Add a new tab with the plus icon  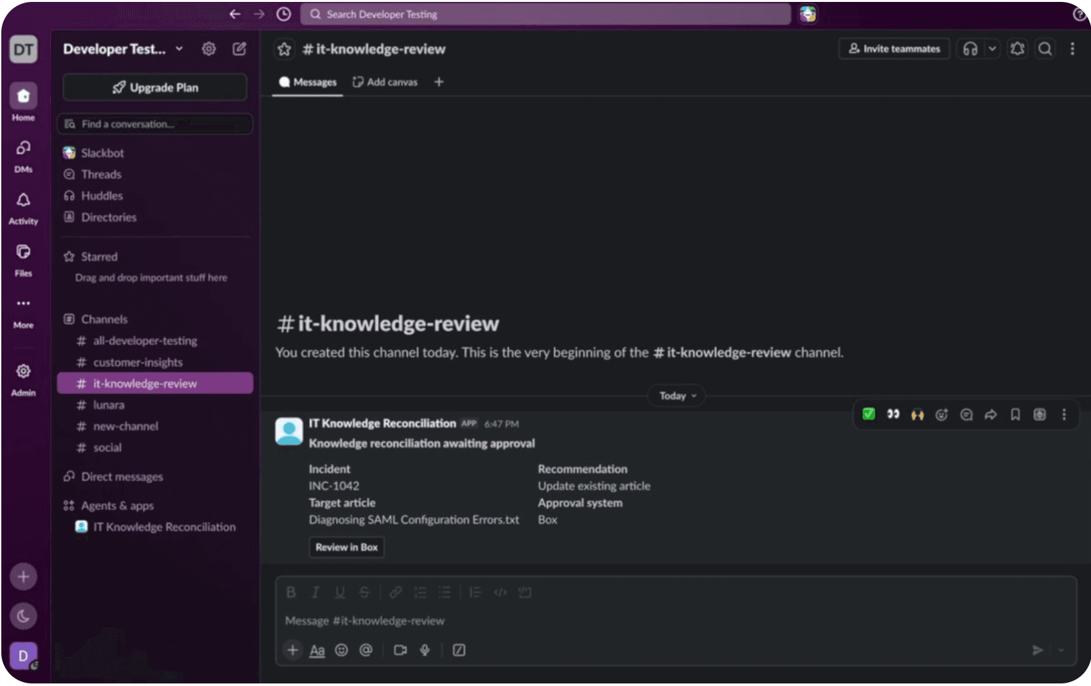point(439,82)
